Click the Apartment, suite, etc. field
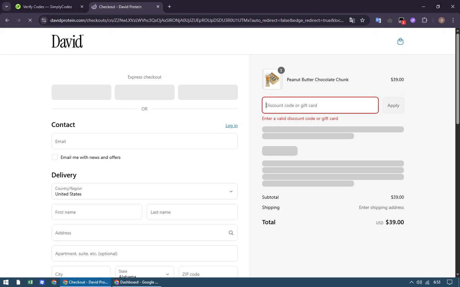Viewport: 460px width, 287px height. point(144,253)
